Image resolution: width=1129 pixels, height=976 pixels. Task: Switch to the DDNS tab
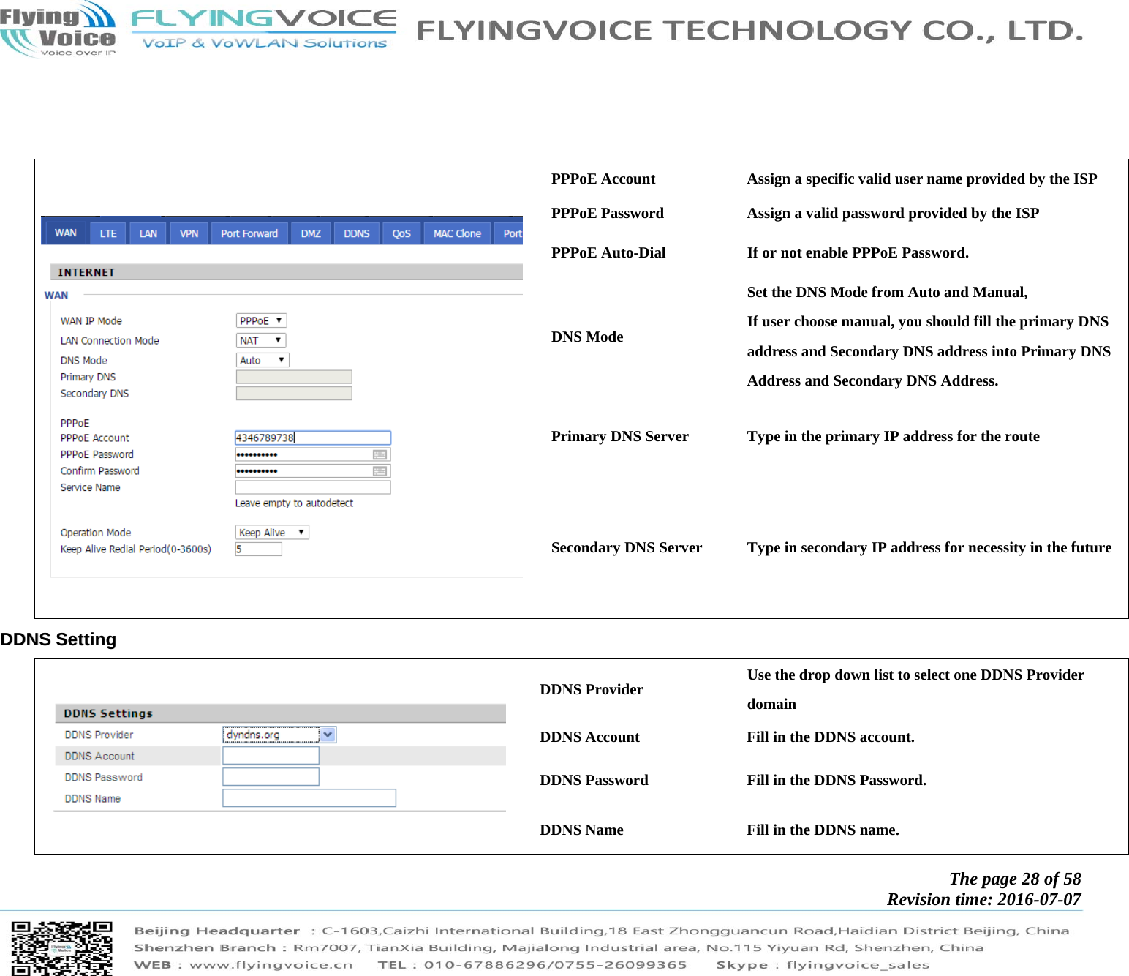(357, 233)
